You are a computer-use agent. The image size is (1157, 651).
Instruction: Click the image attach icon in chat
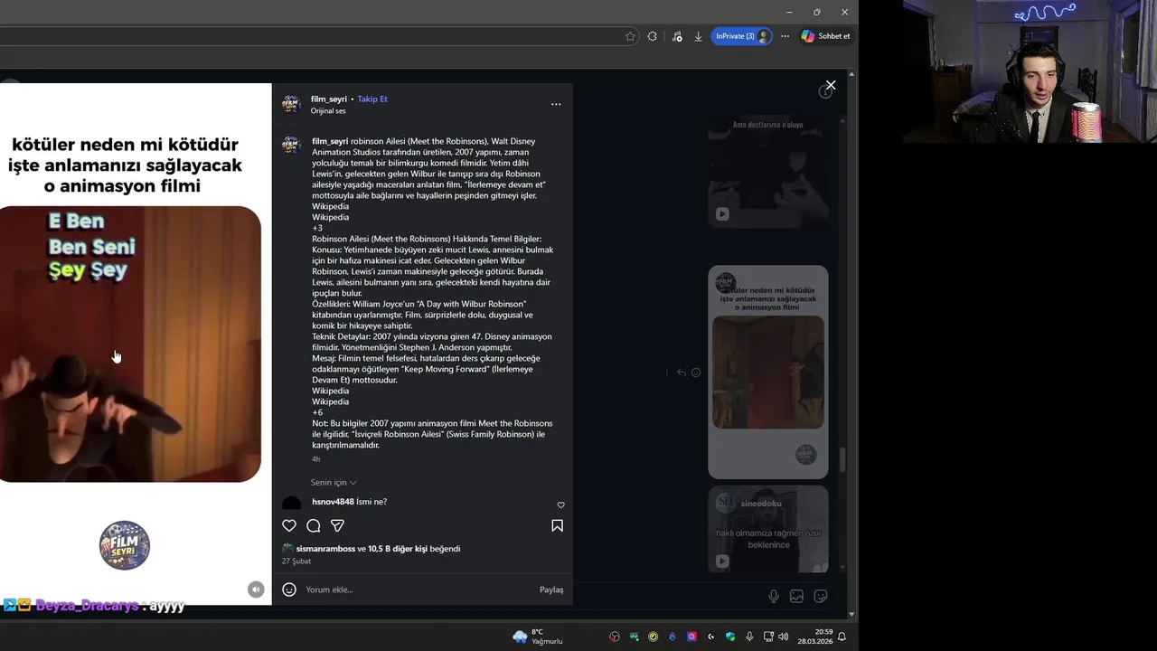[x=796, y=596]
